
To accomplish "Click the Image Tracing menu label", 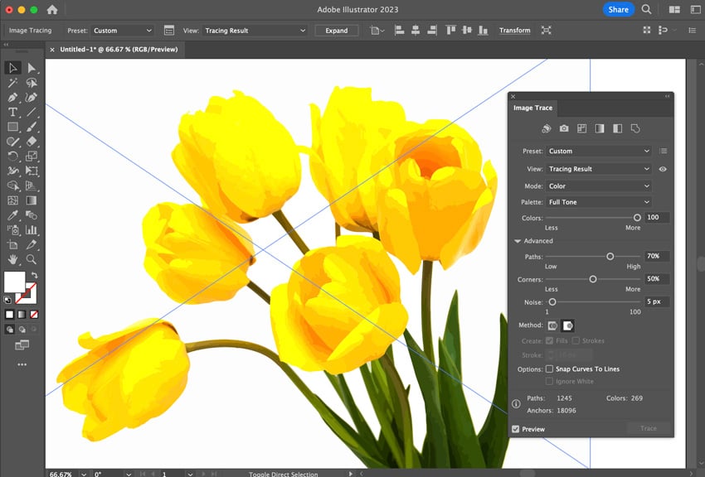I will tap(30, 30).
